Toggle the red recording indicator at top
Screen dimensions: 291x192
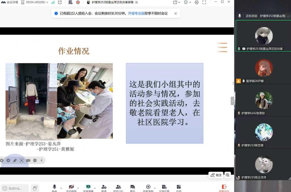(x=78, y=2)
